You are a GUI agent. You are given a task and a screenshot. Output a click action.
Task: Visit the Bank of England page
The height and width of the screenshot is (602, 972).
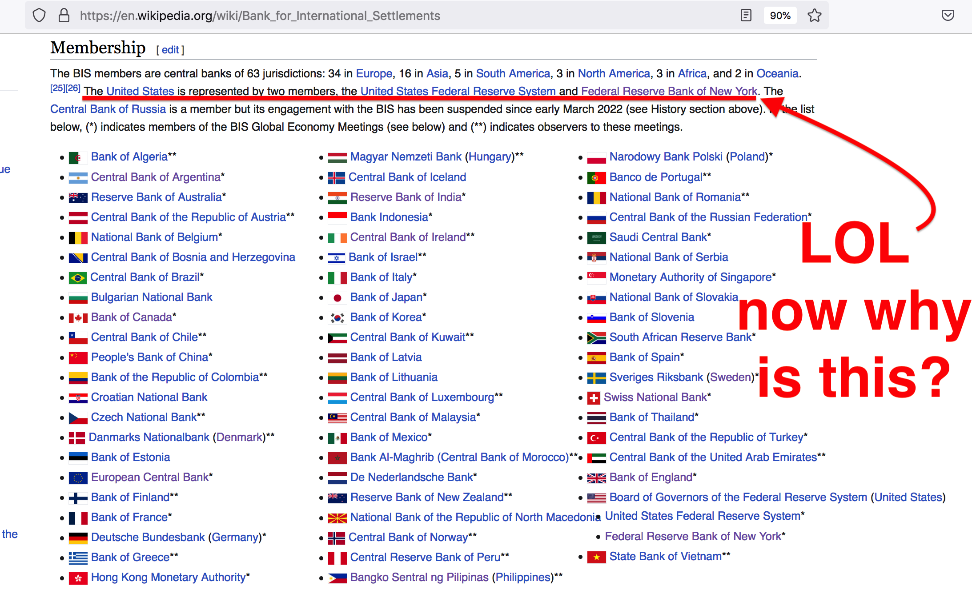point(651,477)
